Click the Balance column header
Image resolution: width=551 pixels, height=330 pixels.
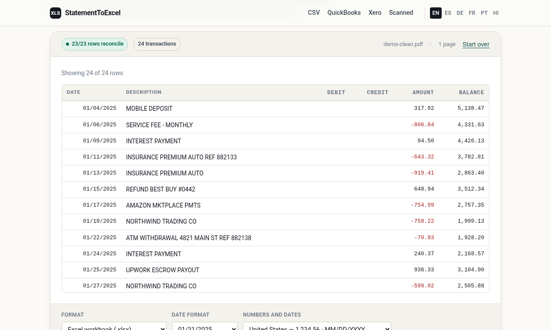pyautogui.click(x=472, y=92)
